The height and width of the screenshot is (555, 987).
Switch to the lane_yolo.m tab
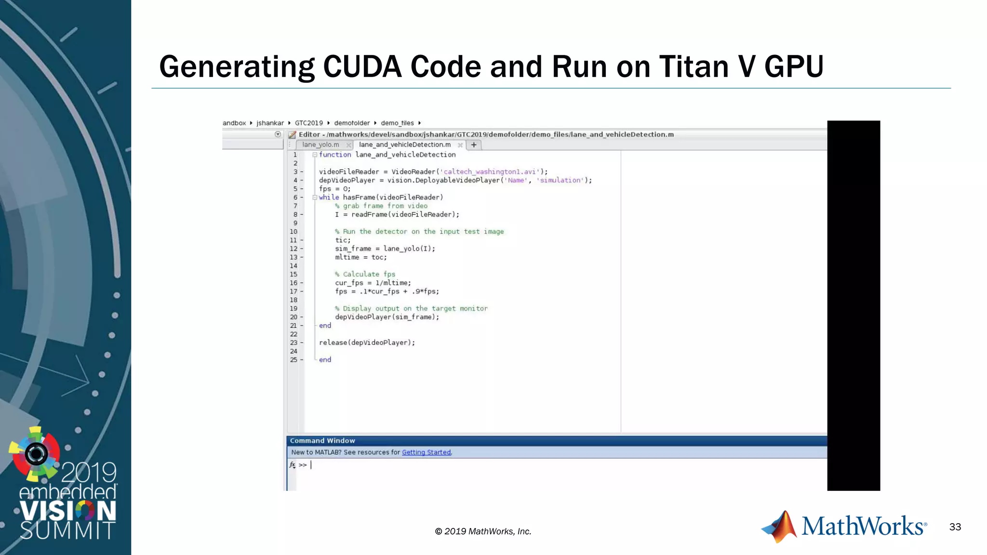(320, 145)
